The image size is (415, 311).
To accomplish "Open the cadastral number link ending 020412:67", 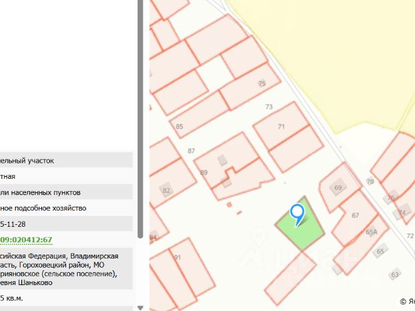I will point(26,240).
